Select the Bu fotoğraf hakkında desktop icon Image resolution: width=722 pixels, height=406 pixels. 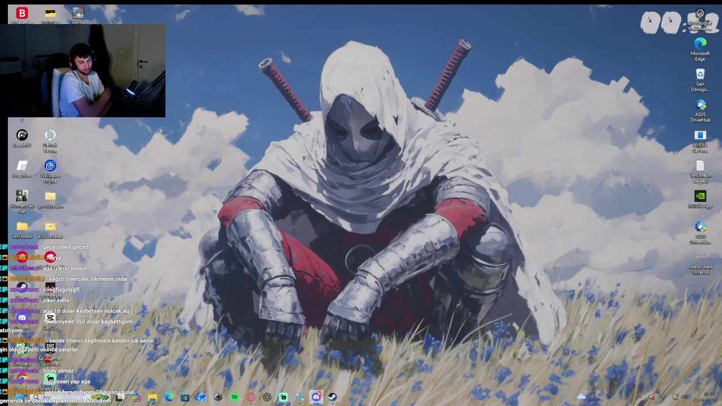[x=700, y=19]
